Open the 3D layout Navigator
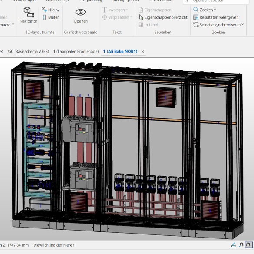254x254 pixels. tap(29, 15)
